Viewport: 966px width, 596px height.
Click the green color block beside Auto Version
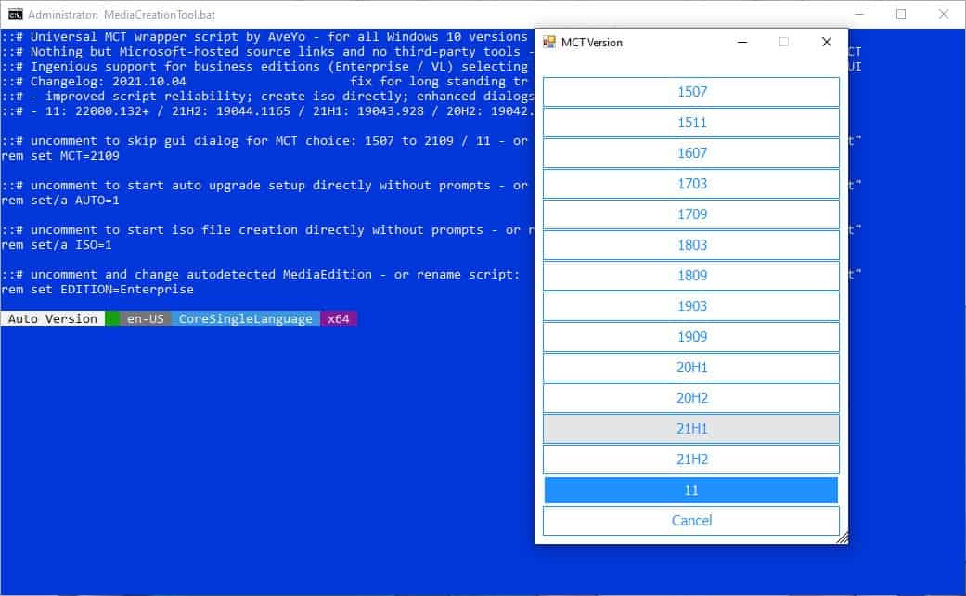pos(112,318)
